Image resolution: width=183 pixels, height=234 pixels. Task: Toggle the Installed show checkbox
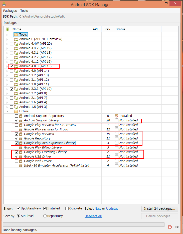45,208
